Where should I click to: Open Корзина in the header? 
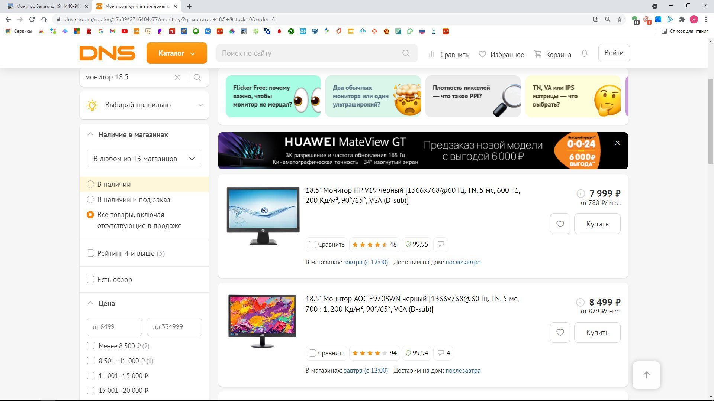[x=553, y=55]
